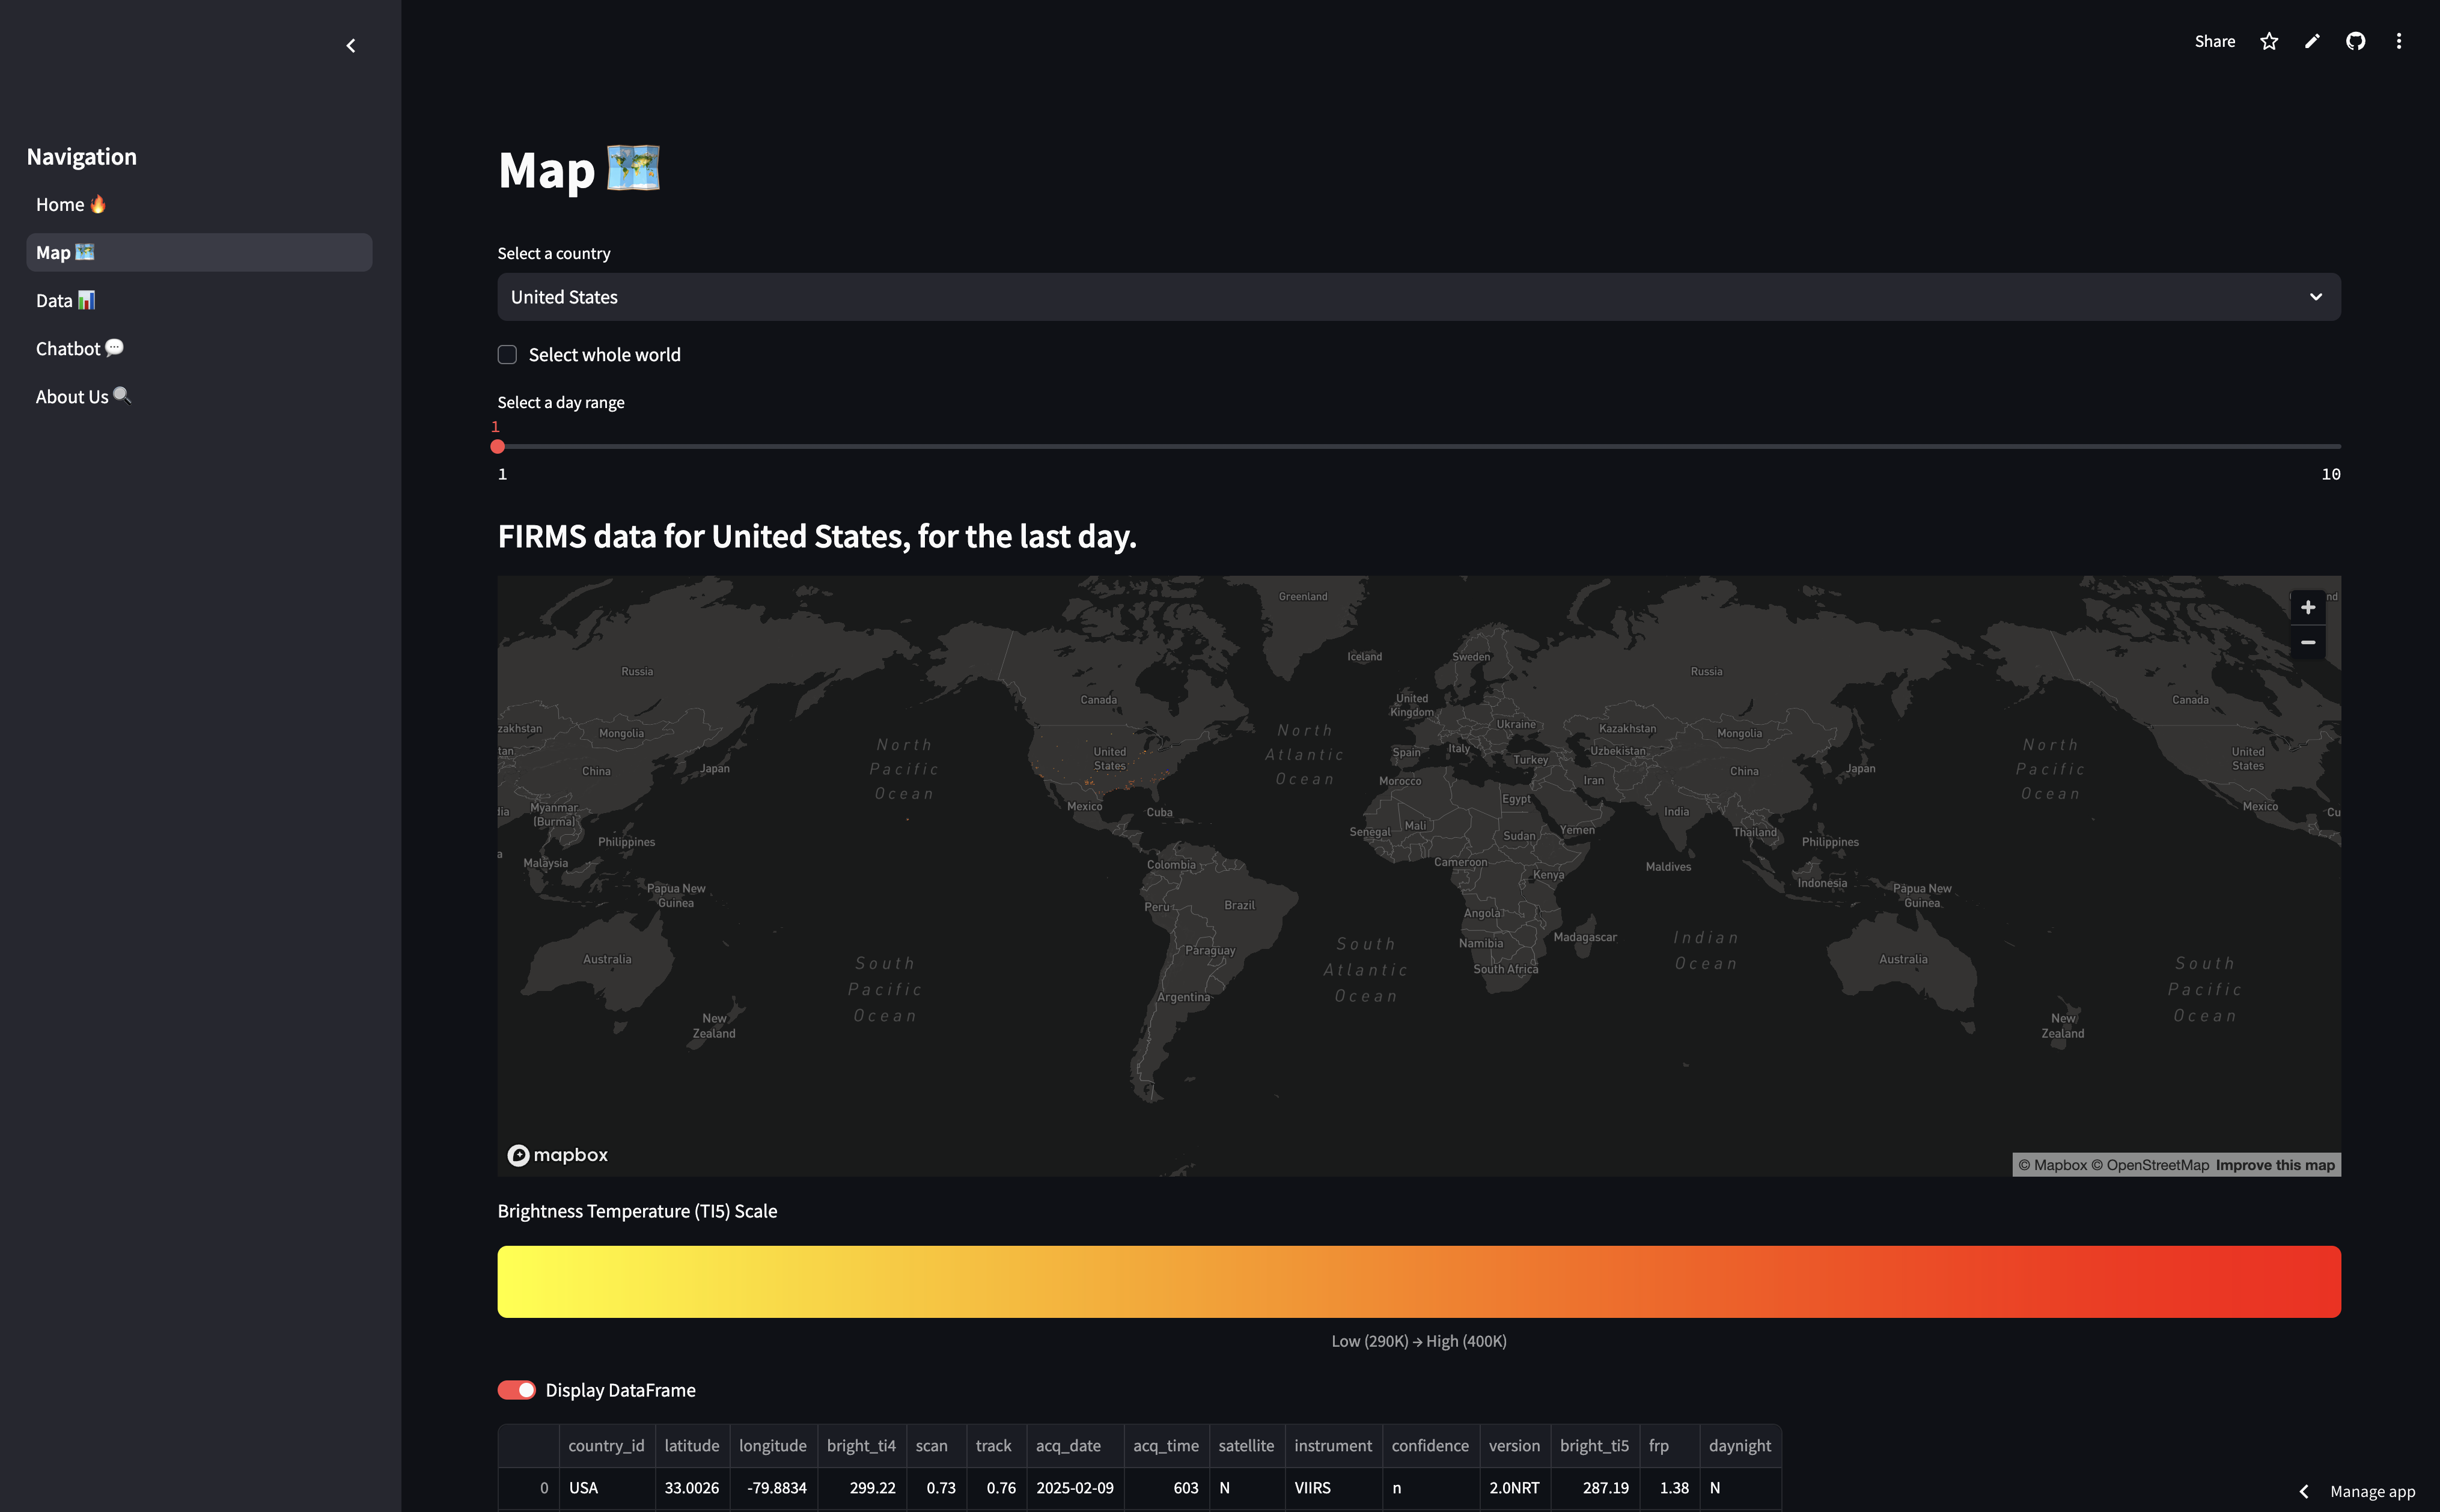2440x1512 pixels.
Task: Click the country dropdown chevron arrow
Action: pos(2316,297)
